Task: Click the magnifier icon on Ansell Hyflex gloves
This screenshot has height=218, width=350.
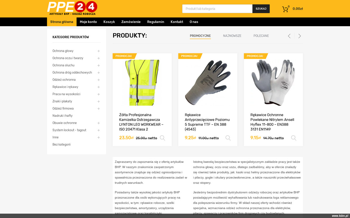Action: pos(294,138)
